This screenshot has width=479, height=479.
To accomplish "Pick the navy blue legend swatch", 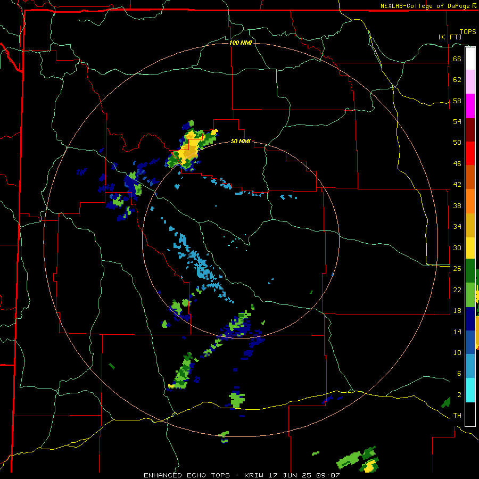I will point(470,319).
